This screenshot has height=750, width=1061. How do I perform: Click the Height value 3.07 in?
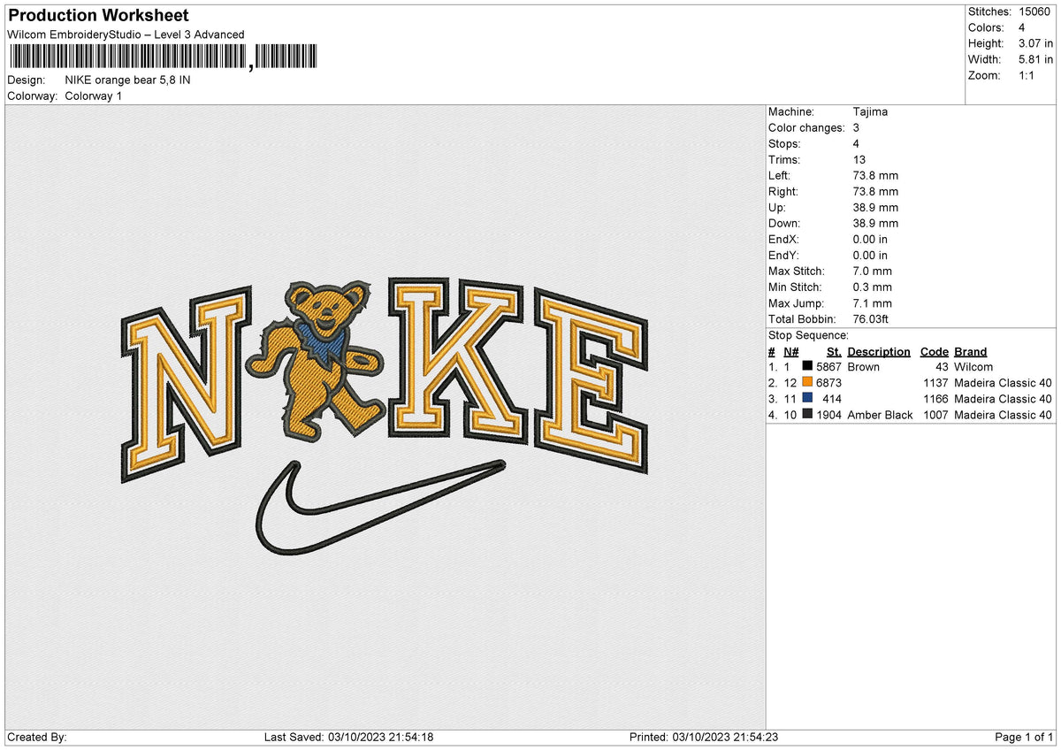point(1035,43)
